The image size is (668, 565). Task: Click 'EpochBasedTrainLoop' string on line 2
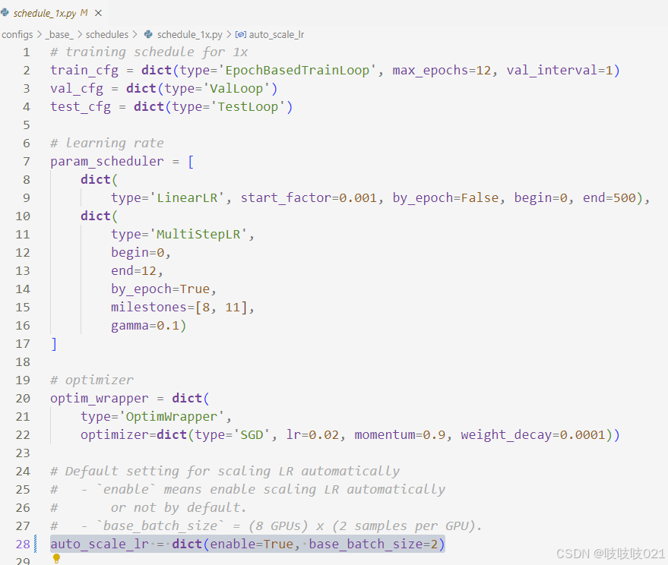point(297,71)
